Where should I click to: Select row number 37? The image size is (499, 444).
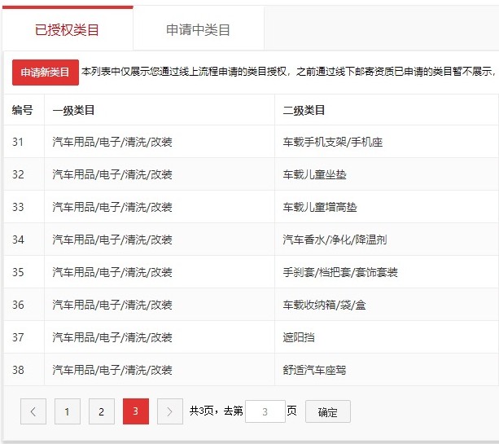[x=18, y=337]
